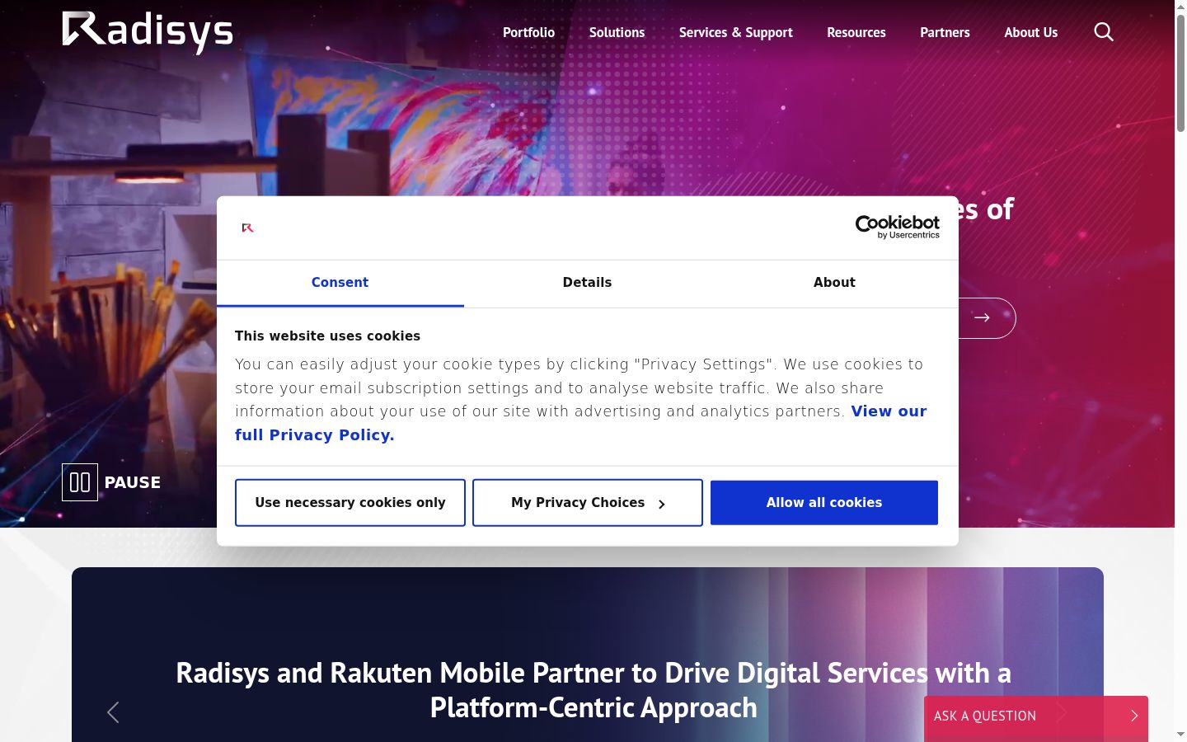The image size is (1187, 742).
Task: Open the Partners menu
Action: (x=945, y=32)
